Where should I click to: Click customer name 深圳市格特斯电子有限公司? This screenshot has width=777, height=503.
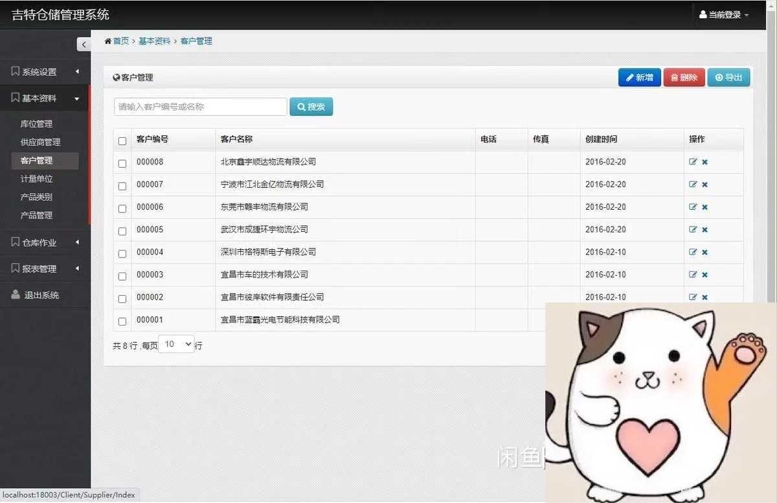click(268, 252)
